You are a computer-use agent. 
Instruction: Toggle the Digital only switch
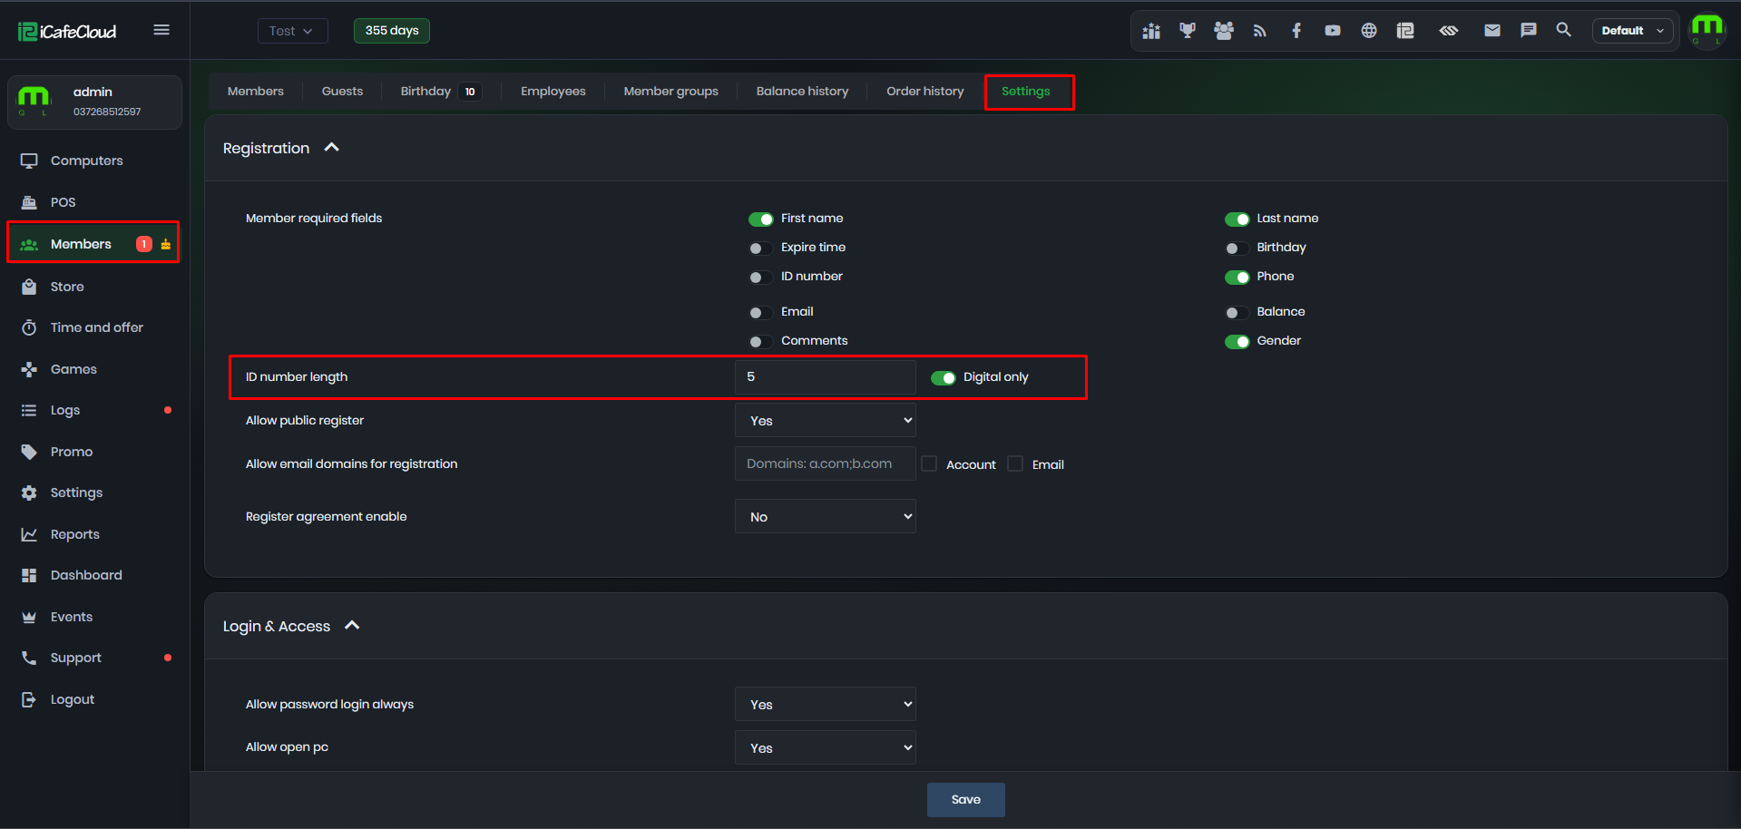pos(944,377)
